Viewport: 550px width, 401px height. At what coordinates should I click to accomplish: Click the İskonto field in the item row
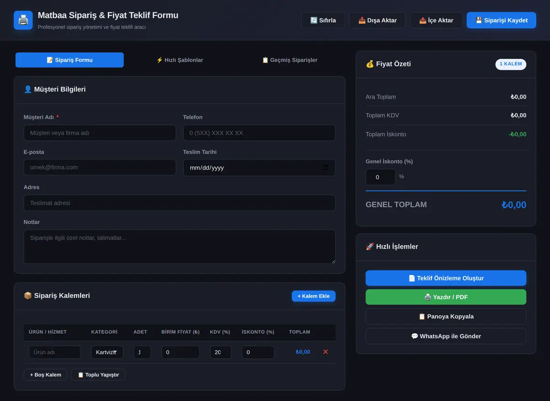[258, 352]
